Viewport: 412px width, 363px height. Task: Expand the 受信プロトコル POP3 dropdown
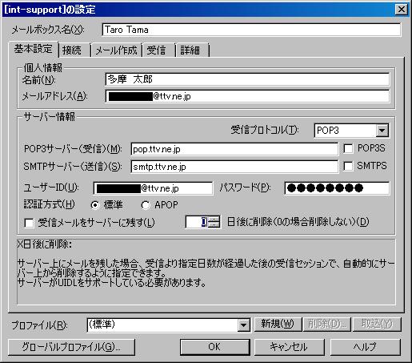[x=382, y=131]
